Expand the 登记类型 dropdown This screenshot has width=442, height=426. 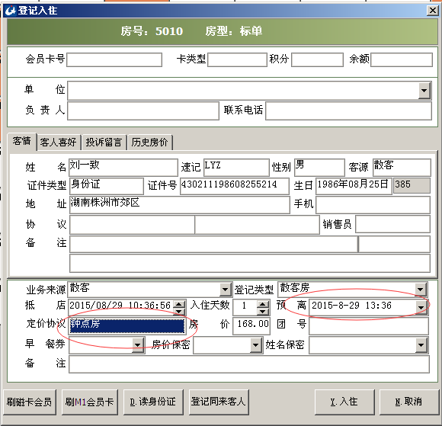(421, 290)
